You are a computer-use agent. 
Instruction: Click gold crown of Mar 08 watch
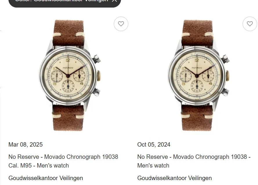click(99, 76)
